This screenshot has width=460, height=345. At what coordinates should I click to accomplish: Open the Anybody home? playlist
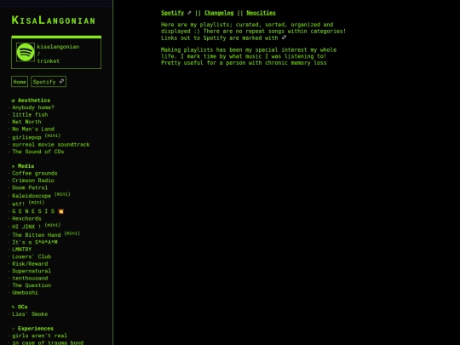tap(33, 107)
